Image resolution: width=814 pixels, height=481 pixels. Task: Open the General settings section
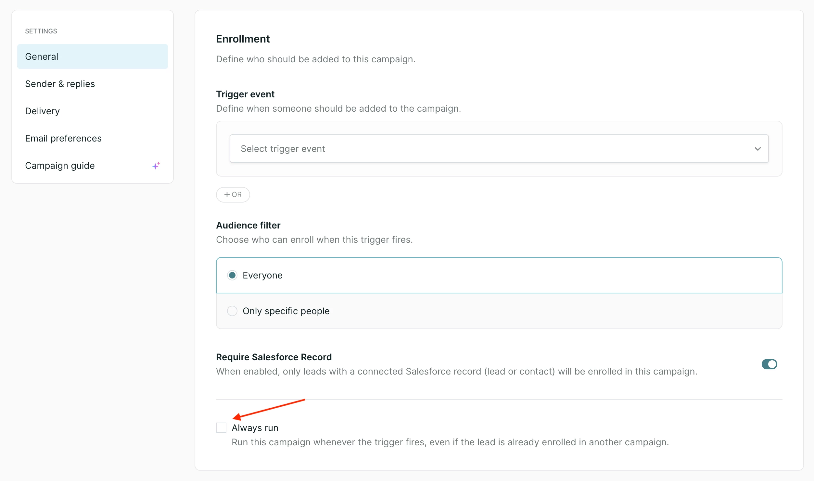(x=93, y=56)
